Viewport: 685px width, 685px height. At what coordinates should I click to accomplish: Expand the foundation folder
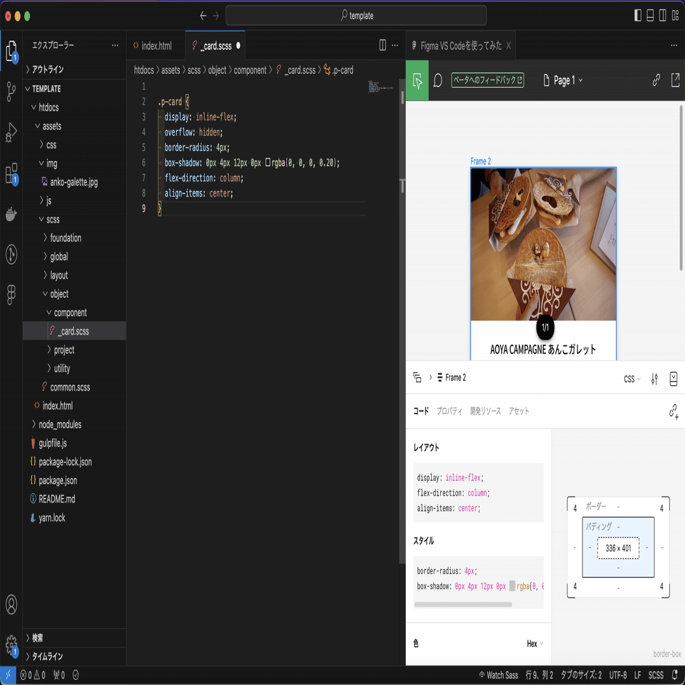coord(74,238)
